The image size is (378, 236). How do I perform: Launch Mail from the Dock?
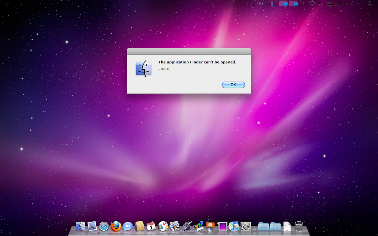(x=92, y=226)
